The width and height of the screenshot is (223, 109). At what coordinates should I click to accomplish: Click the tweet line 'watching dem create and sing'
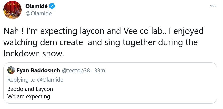pyautogui.click(x=101, y=42)
